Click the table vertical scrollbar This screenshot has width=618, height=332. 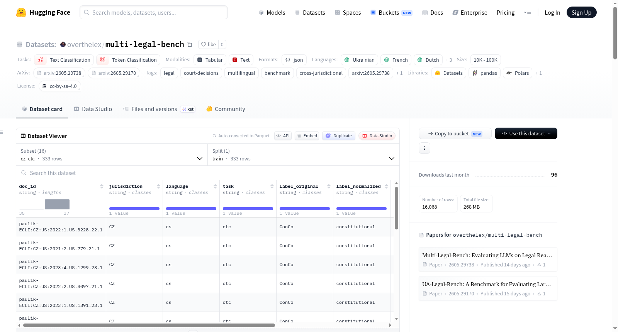coord(396,208)
